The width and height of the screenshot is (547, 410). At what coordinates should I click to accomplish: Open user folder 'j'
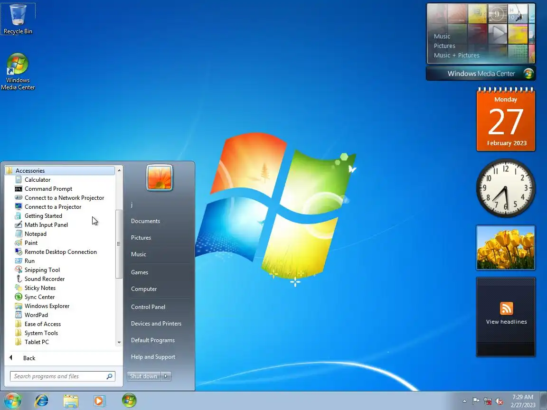[x=132, y=205]
